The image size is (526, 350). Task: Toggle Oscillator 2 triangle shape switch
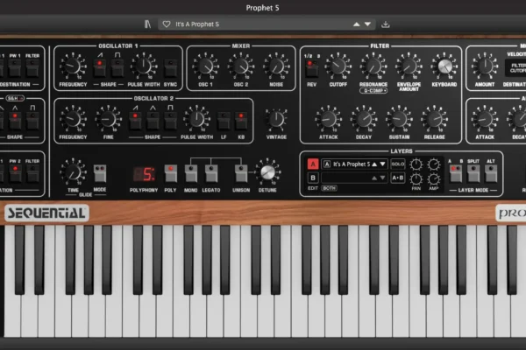coord(153,121)
